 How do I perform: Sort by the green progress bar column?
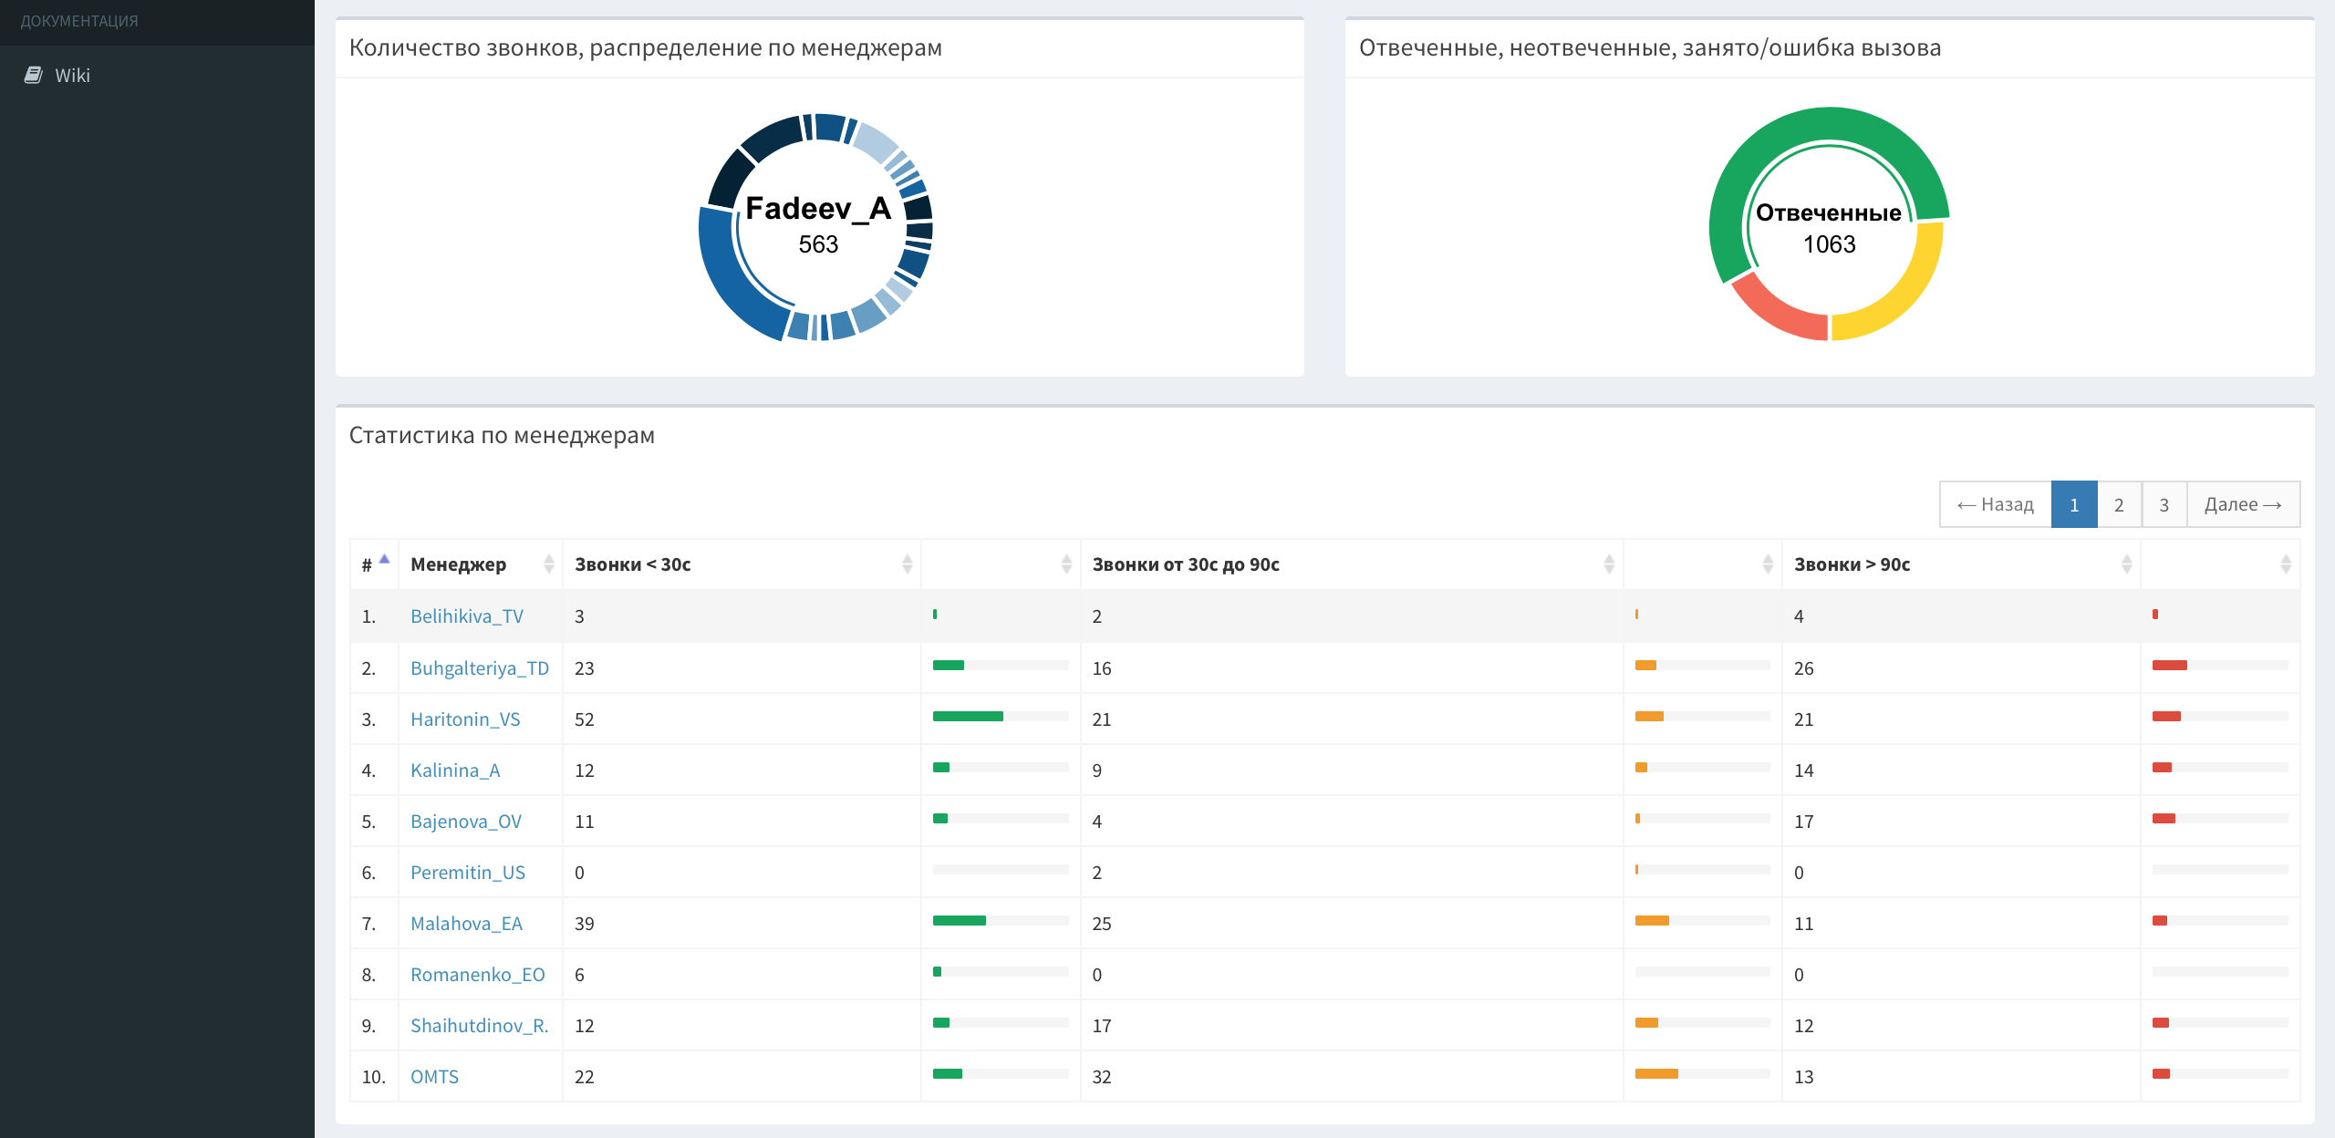(1001, 564)
